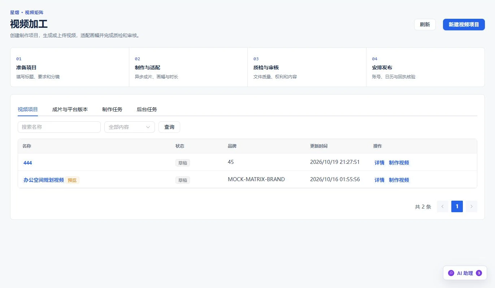Click 制作视频 for project 444
This screenshot has width=495, height=288.
[399, 163]
